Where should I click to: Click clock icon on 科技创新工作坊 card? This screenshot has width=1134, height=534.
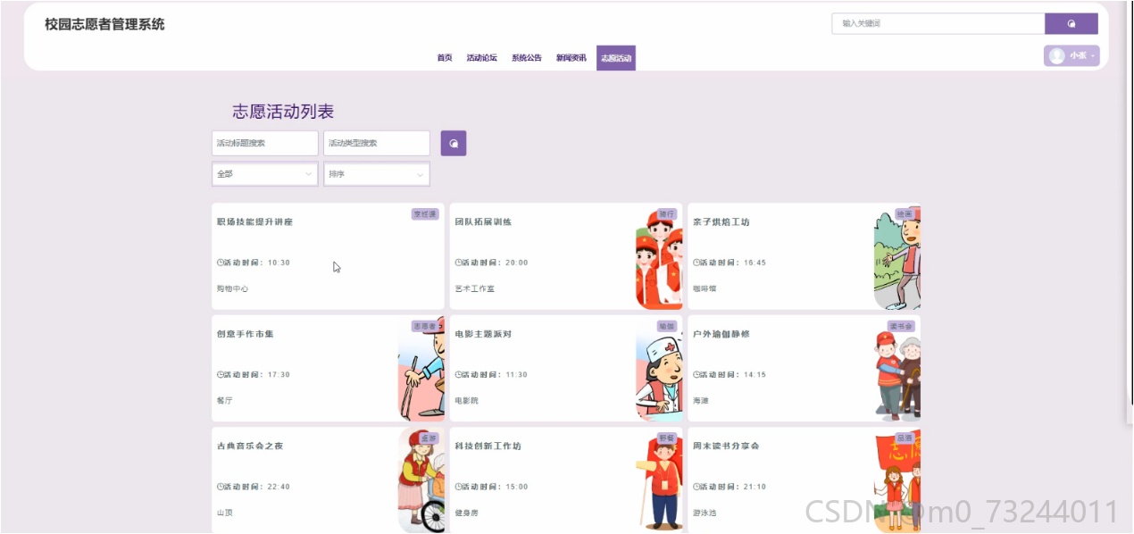click(458, 487)
